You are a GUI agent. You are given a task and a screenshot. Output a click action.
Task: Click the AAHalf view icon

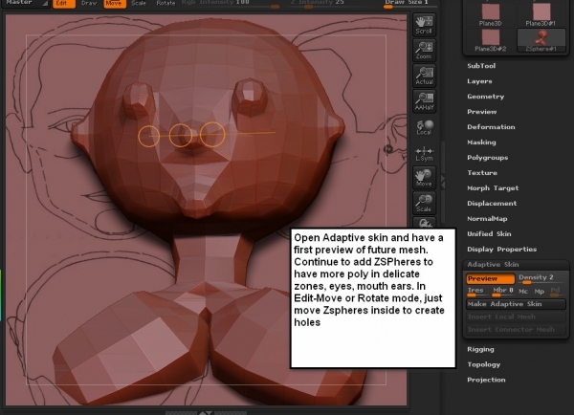pyautogui.click(x=424, y=101)
